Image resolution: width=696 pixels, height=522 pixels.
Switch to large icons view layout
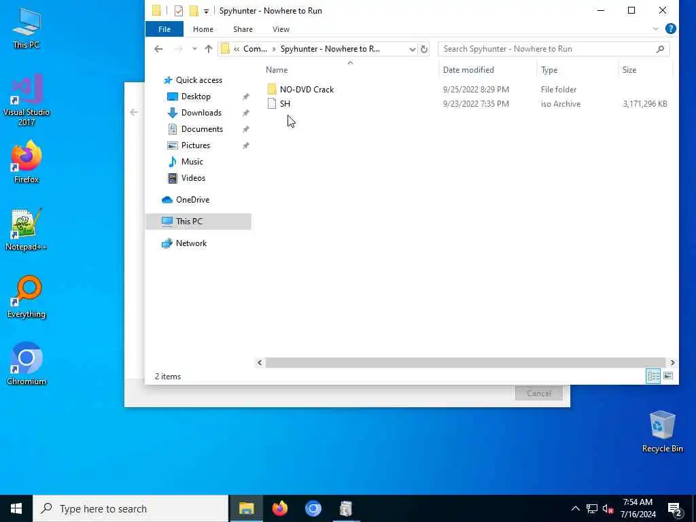click(x=668, y=376)
